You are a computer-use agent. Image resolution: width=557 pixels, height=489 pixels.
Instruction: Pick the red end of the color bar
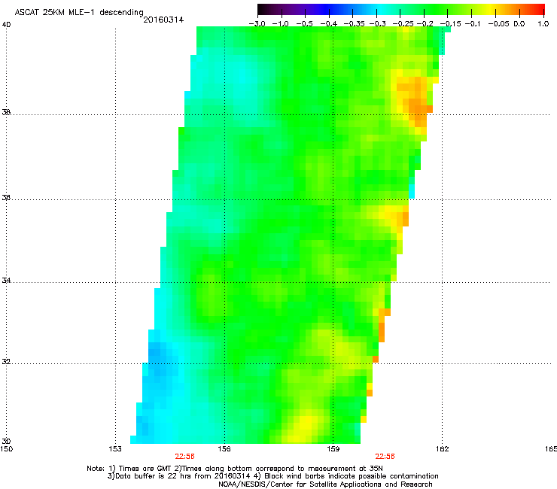pyautogui.click(x=540, y=9)
